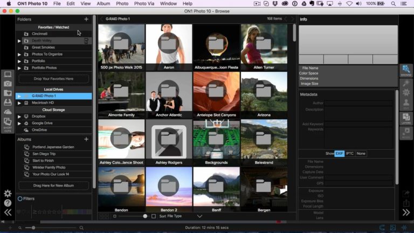Expand G-RAID Photo 1 drive
Image resolution: width=414 pixels, height=233 pixels.
[19, 96]
